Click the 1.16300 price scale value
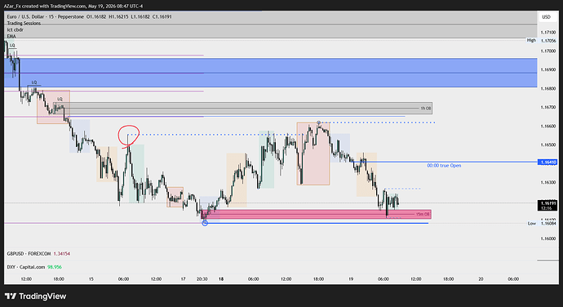Image resolution: width=563 pixels, height=307 pixels. pos(548,182)
